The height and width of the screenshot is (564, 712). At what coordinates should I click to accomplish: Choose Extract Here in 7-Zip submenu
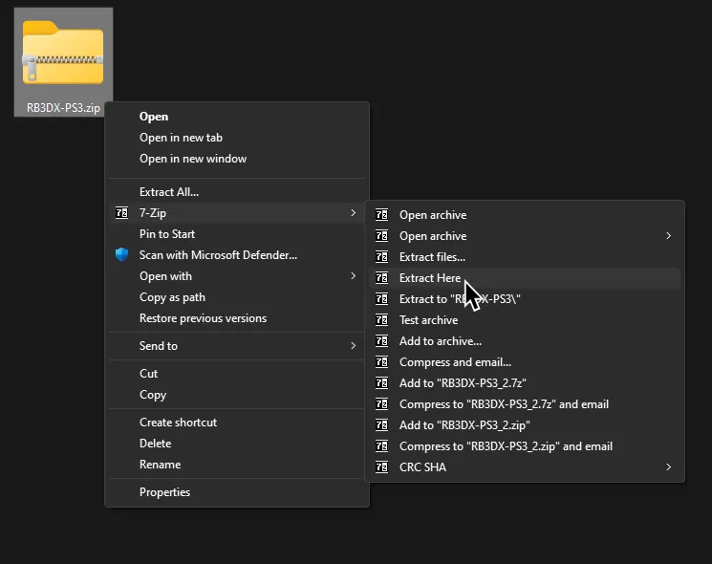pos(525,277)
